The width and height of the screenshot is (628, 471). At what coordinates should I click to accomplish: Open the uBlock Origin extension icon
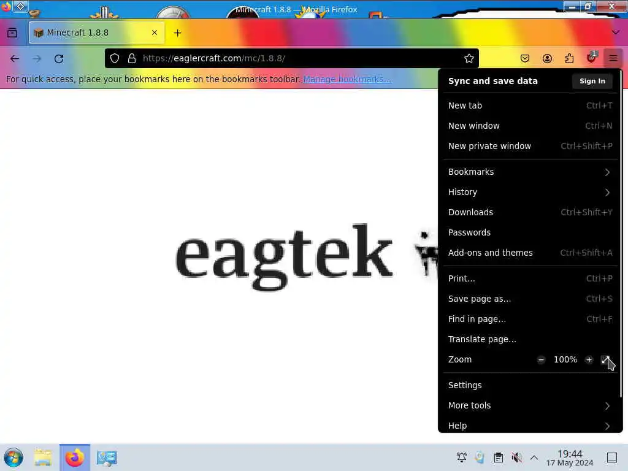592,58
